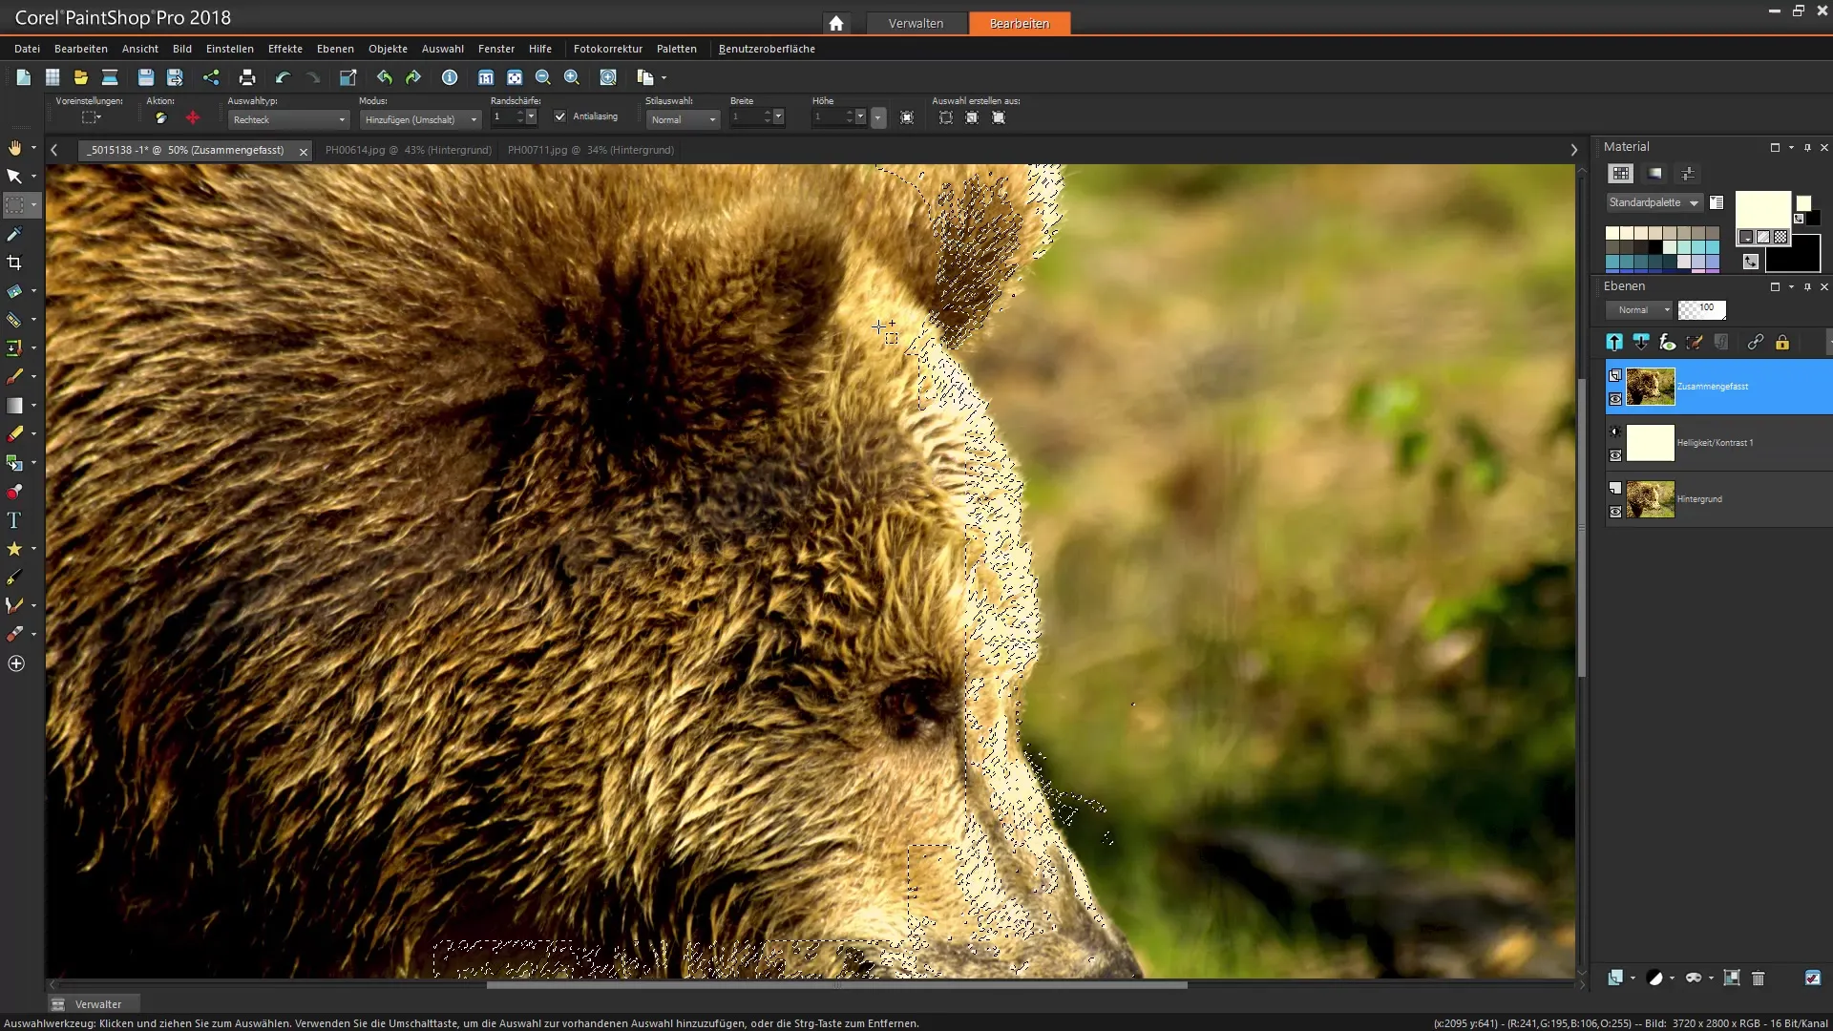Select the Red Eye tool
The height and width of the screenshot is (1031, 1833).
(x=14, y=492)
